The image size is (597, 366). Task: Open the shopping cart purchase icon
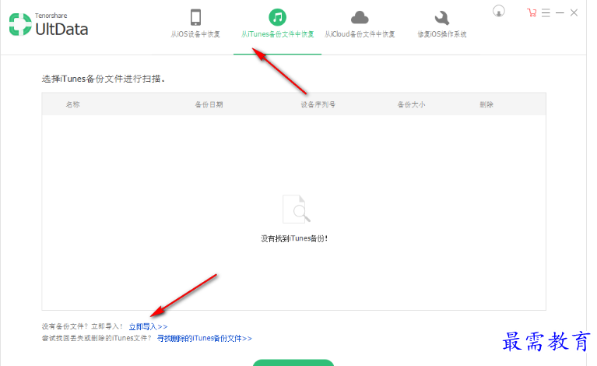pos(532,13)
